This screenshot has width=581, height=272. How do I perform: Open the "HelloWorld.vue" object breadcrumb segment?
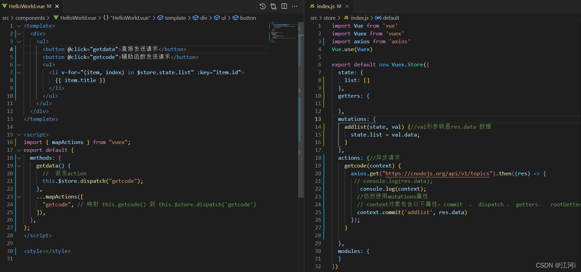coord(127,18)
